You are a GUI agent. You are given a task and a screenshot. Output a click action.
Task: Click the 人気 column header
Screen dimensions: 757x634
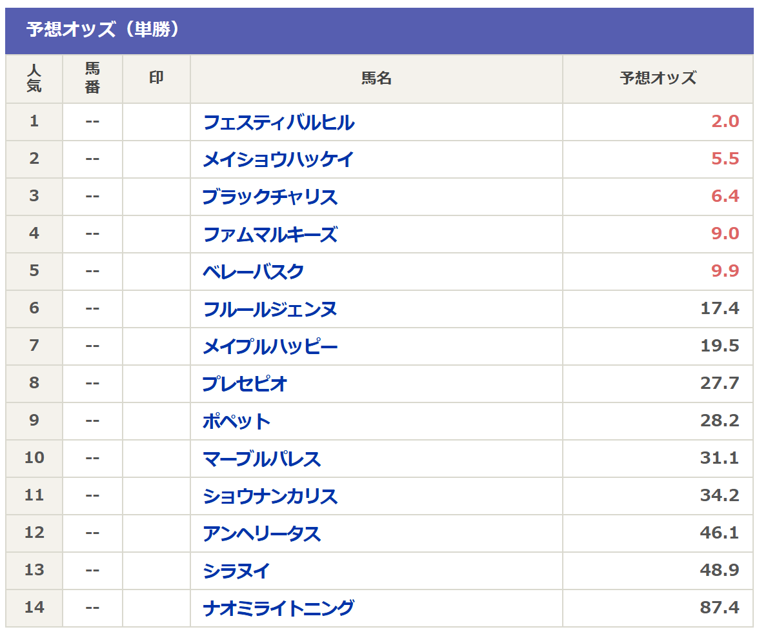tap(34, 79)
